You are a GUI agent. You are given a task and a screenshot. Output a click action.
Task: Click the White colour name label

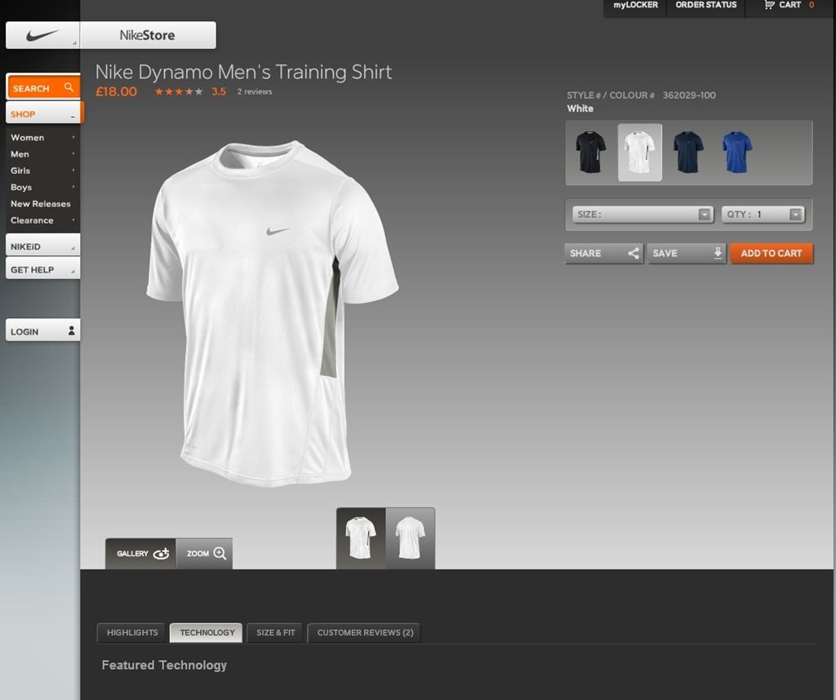pos(580,109)
